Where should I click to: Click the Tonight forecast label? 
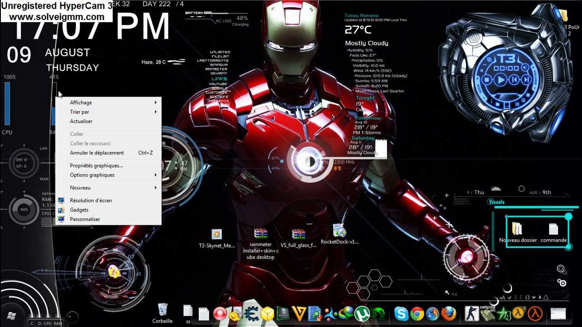366,98
